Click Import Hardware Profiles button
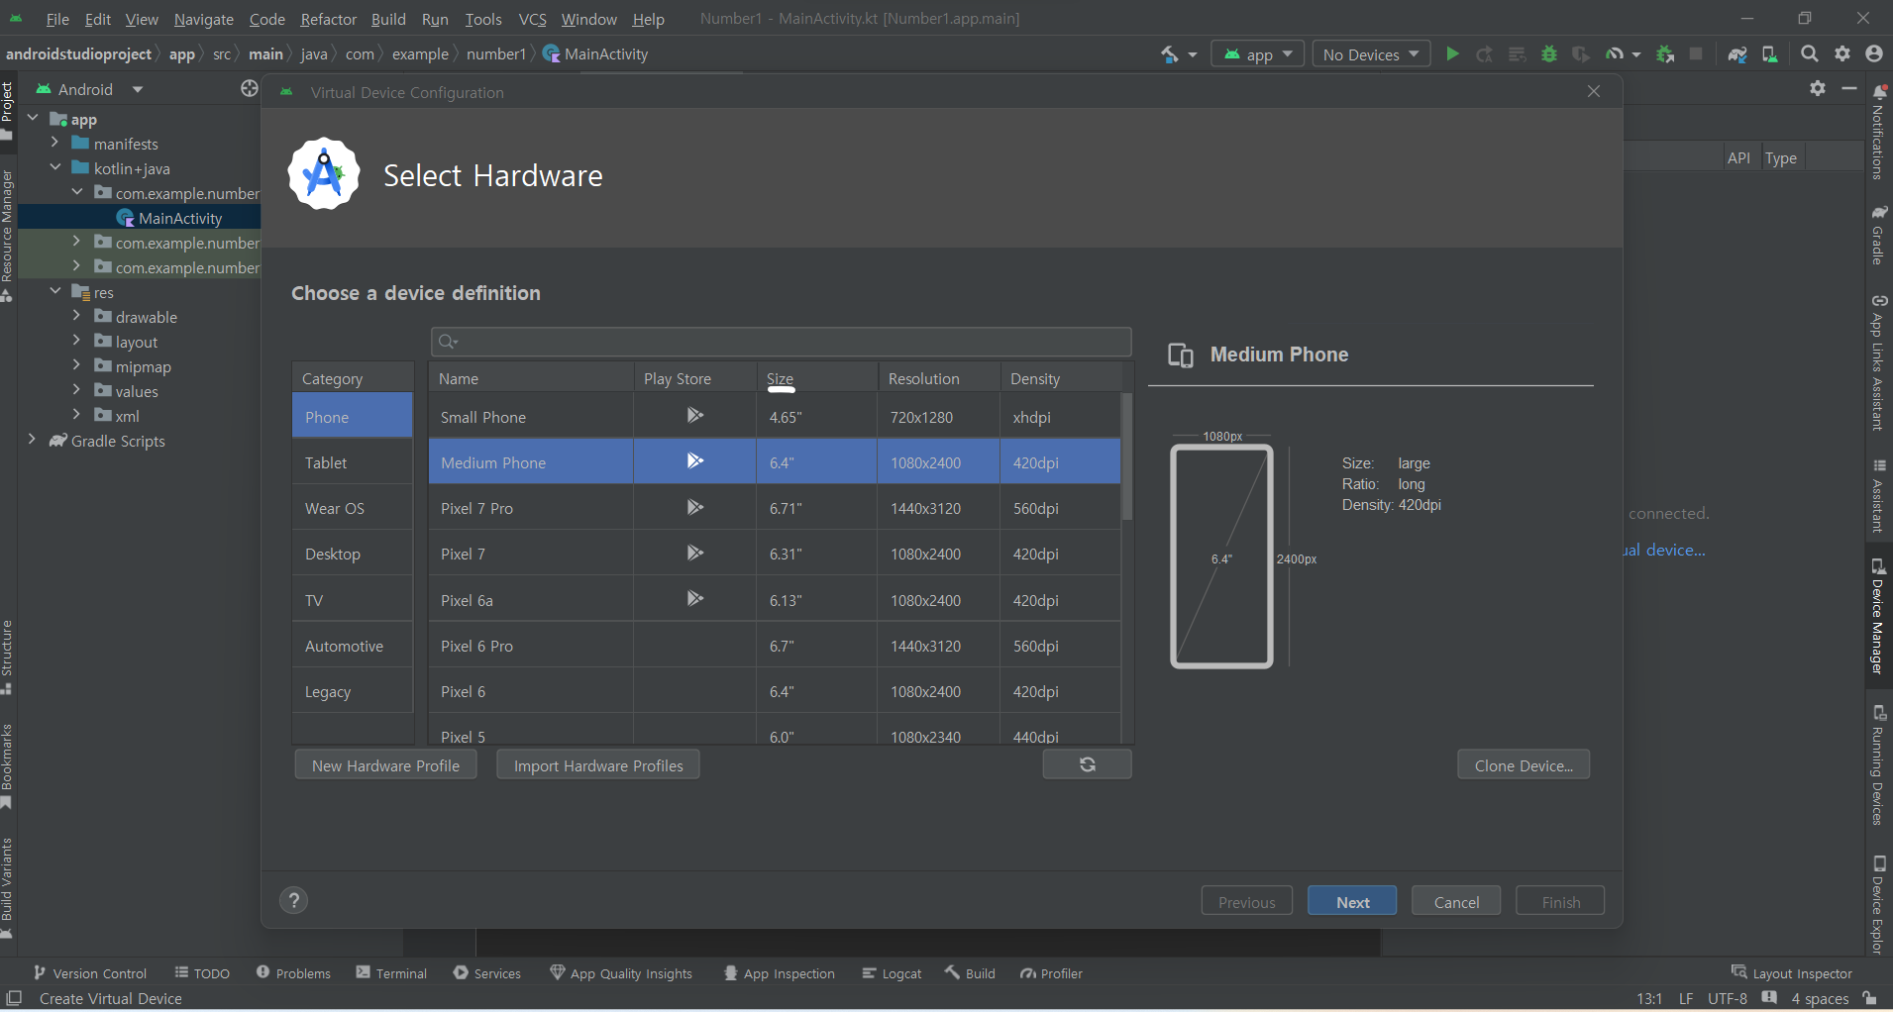1893x1012 pixels. tap(598, 764)
